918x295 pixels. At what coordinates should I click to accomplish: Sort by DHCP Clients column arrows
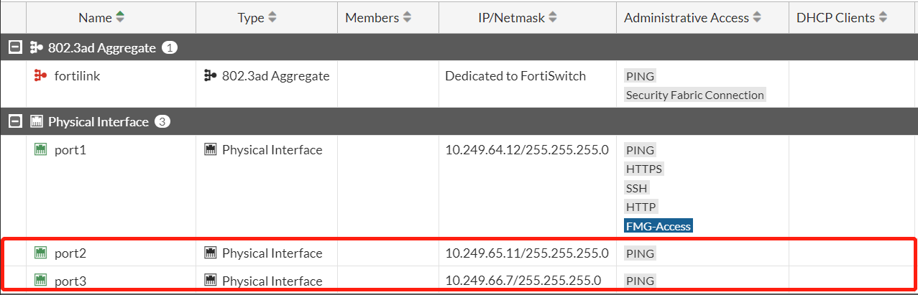pyautogui.click(x=883, y=17)
